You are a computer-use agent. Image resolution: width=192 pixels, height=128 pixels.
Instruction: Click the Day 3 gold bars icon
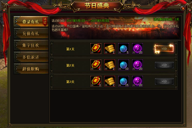point(110,81)
